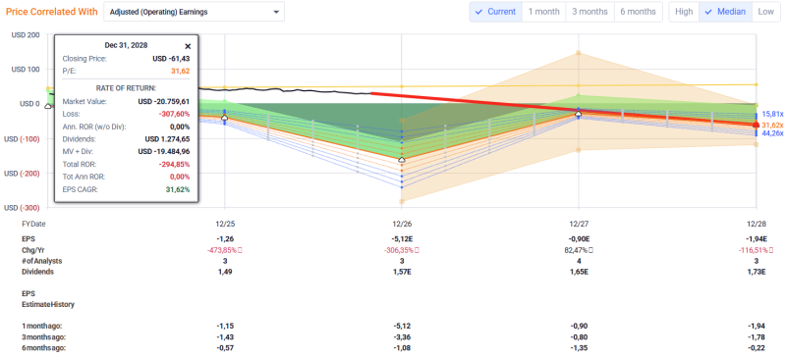Click the 15,81x multiple label
Image resolution: width=786 pixels, height=358 pixels.
772,114
